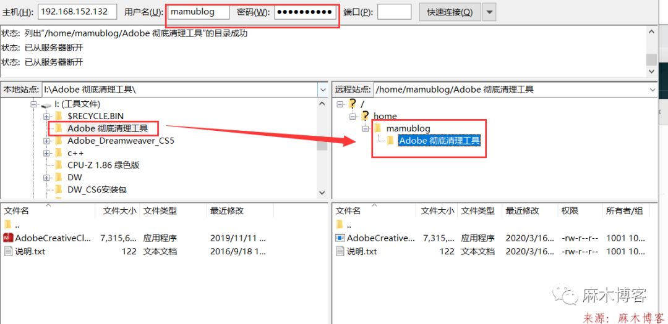Click log line 列出目录成功 status message
The image size is (668, 324).
[124, 33]
